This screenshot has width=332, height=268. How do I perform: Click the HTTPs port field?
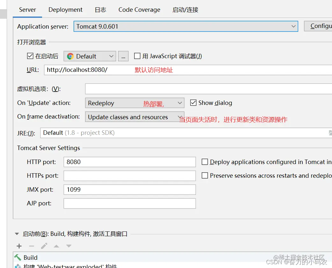tap(130, 176)
